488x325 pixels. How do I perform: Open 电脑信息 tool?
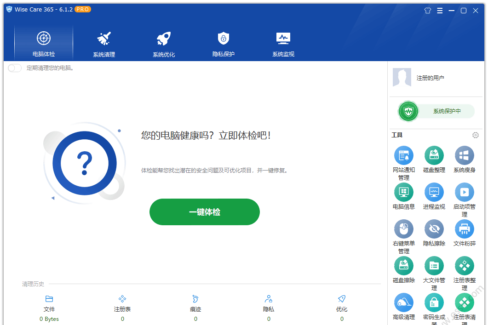pyautogui.click(x=404, y=196)
